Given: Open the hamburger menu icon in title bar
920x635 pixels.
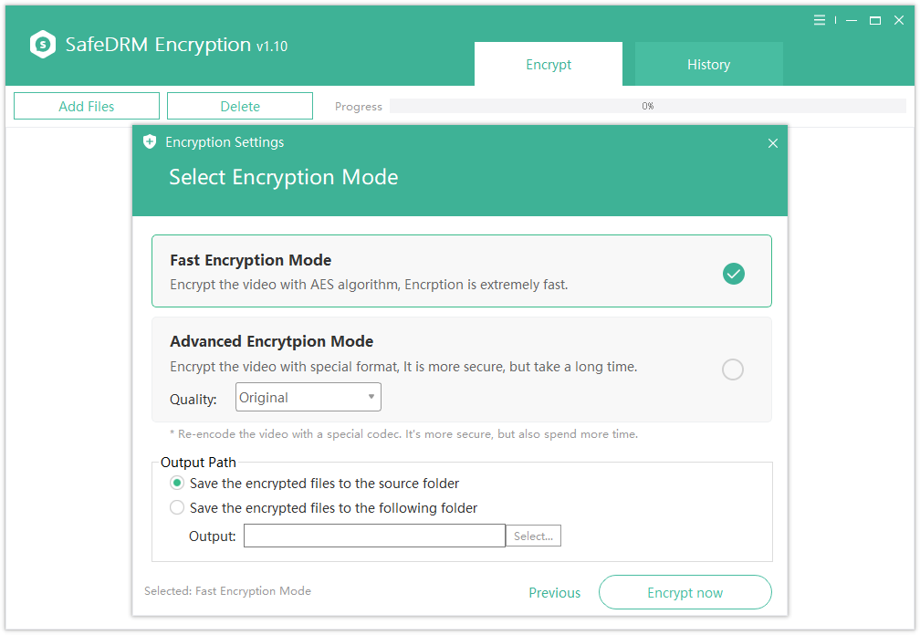Looking at the screenshot, I should (x=820, y=20).
